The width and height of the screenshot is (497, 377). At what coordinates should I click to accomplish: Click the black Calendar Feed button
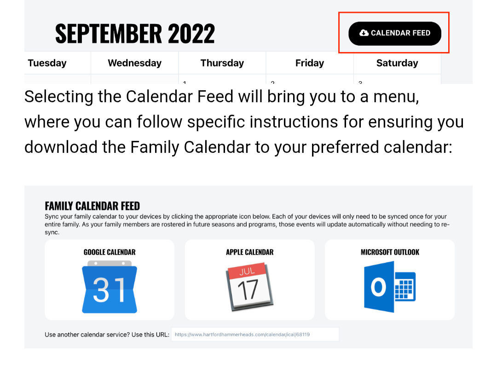pos(395,33)
